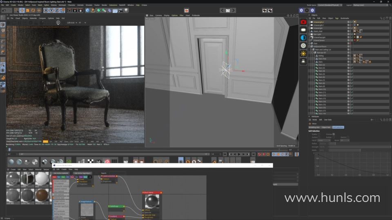Activate the Rotate tool

point(33,11)
